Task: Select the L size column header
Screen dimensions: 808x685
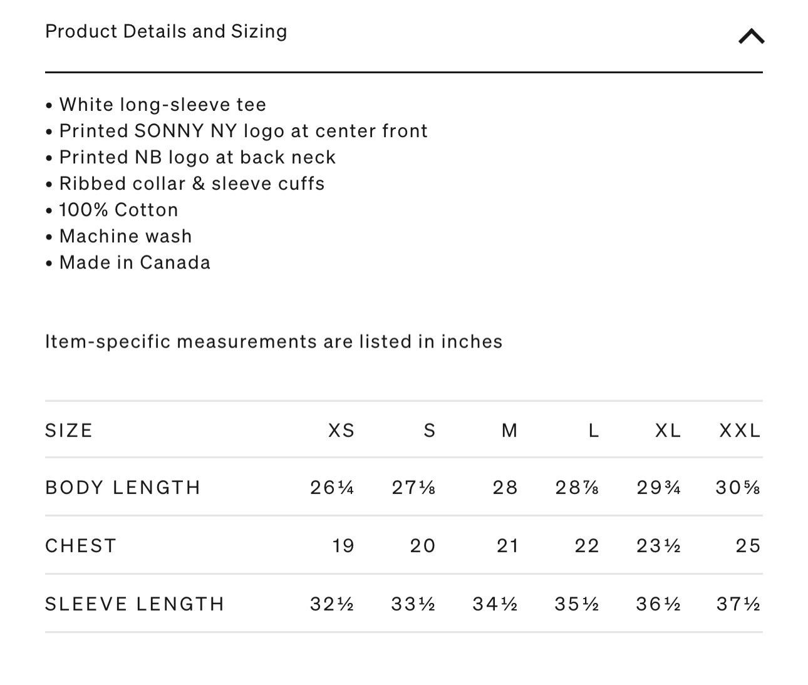Action: coord(594,430)
